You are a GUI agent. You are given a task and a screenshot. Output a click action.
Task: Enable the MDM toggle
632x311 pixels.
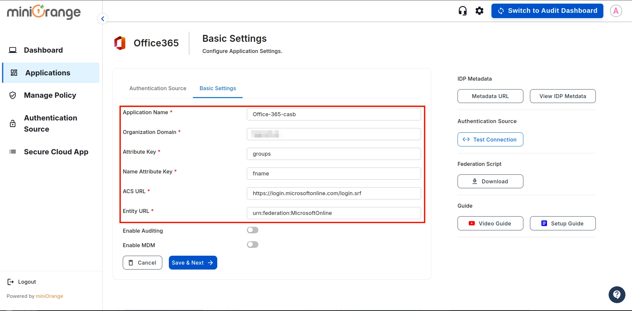click(252, 245)
